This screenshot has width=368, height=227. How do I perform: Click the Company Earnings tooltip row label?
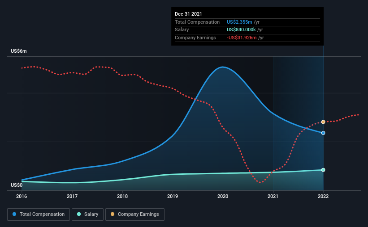[195, 38]
